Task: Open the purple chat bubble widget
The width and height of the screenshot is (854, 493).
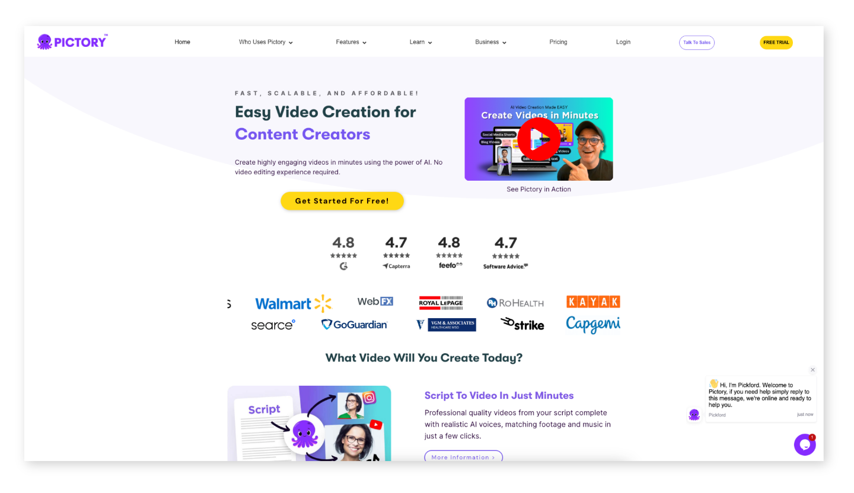Action: tap(805, 444)
